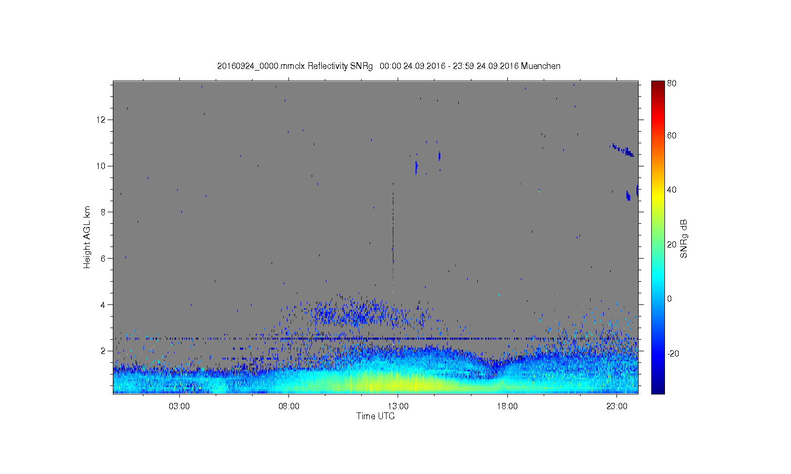
Task: Click the 13:00 time tick label
Action: 398,407
